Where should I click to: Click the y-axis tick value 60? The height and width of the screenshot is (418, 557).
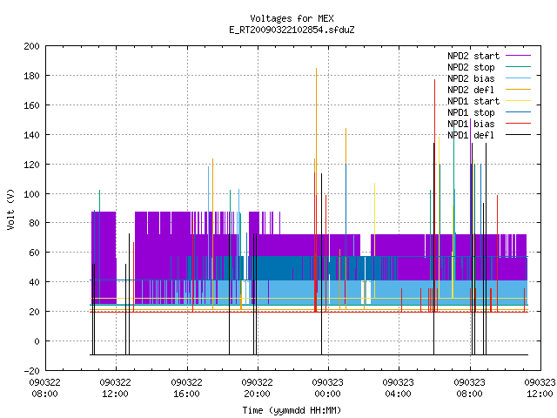click(x=34, y=253)
